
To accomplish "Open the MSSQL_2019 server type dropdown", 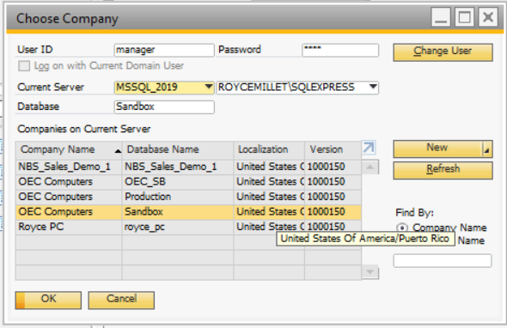I will click(x=209, y=87).
